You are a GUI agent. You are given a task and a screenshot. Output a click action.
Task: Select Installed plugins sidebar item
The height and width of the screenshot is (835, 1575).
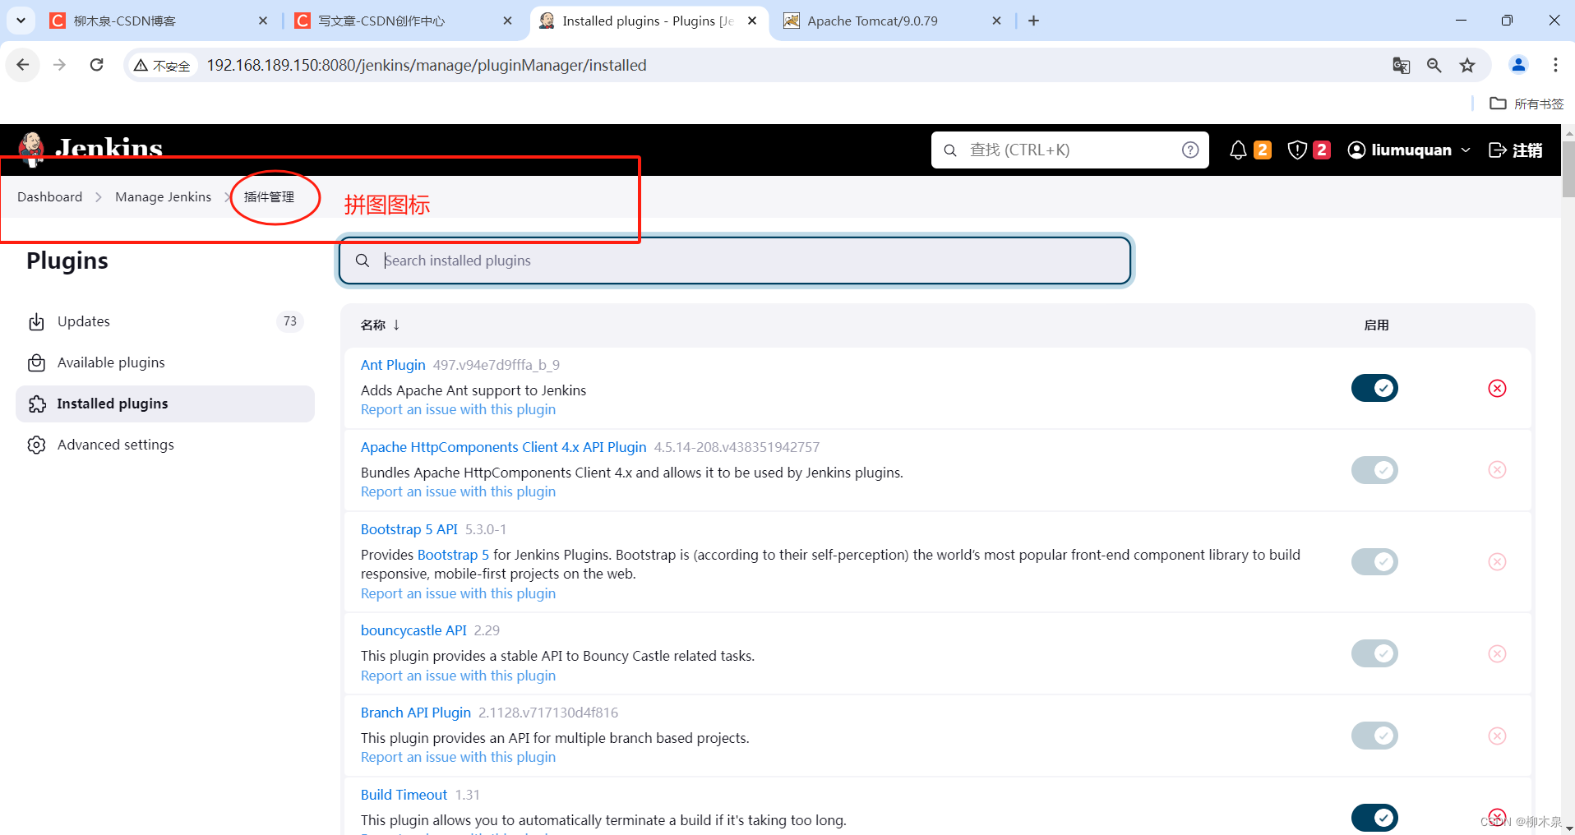165,404
